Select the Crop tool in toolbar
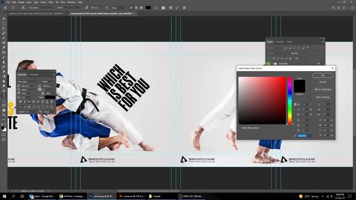356x200 pixels. [x=4, y=38]
